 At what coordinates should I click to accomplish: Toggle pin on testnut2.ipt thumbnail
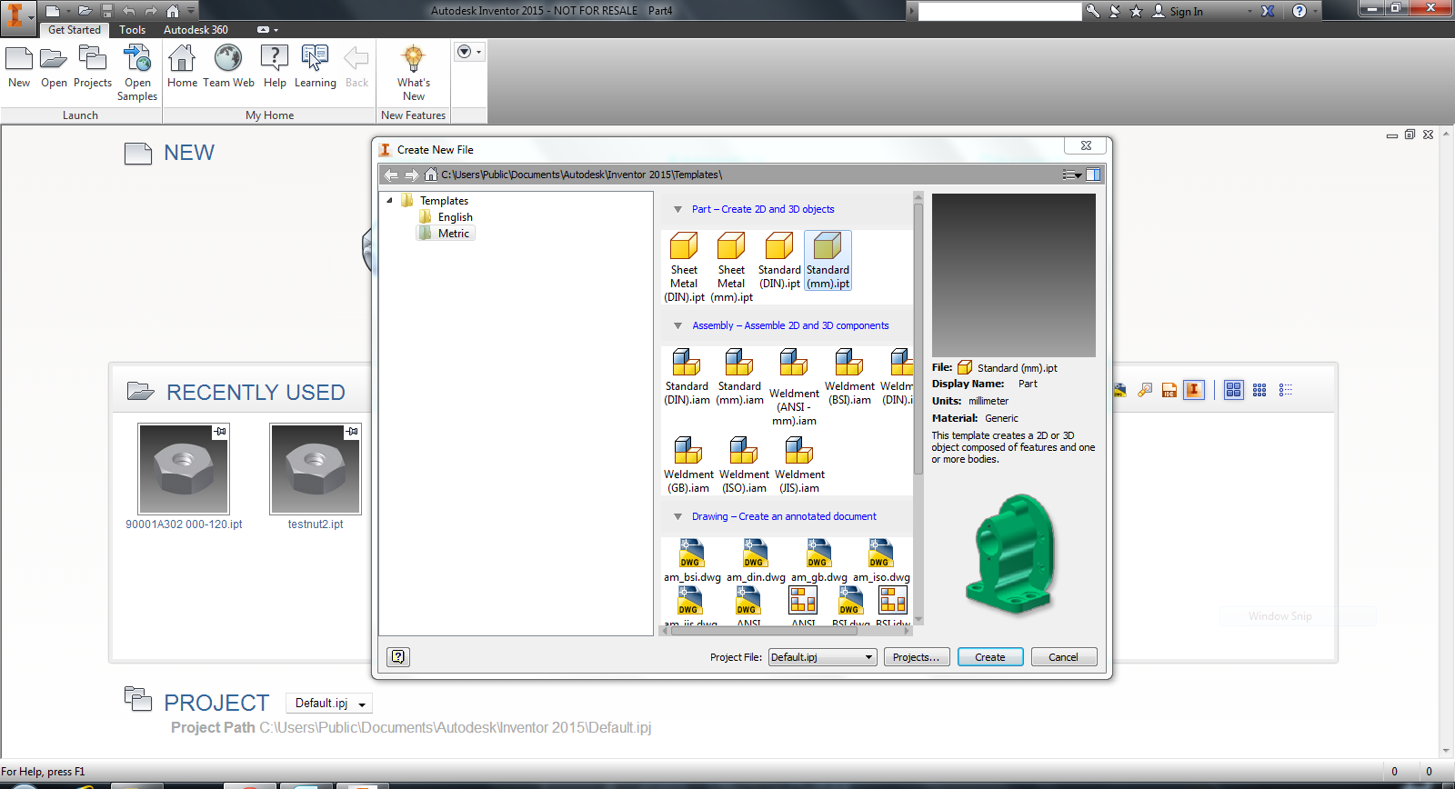pyautogui.click(x=352, y=432)
